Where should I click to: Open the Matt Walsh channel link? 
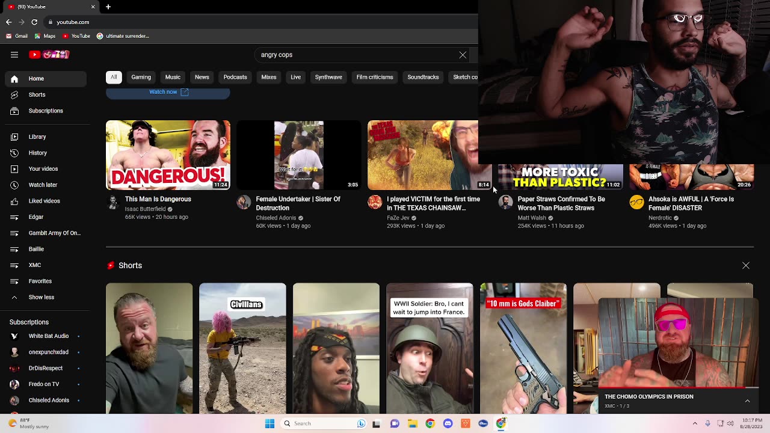click(532, 218)
